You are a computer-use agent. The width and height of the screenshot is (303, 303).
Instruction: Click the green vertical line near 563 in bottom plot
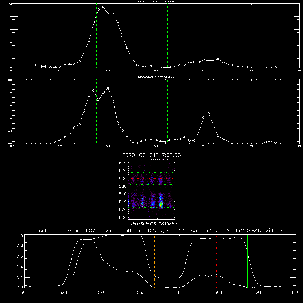146,261
